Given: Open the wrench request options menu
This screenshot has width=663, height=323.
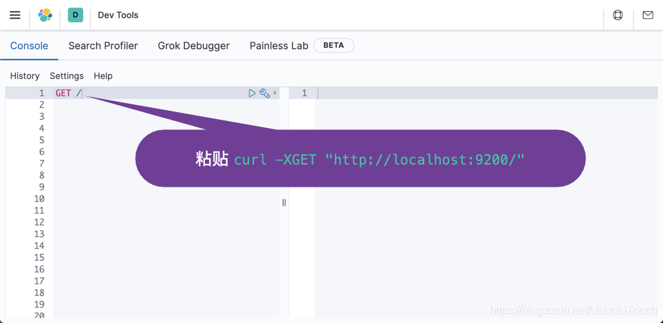Looking at the screenshot, I should click(264, 93).
